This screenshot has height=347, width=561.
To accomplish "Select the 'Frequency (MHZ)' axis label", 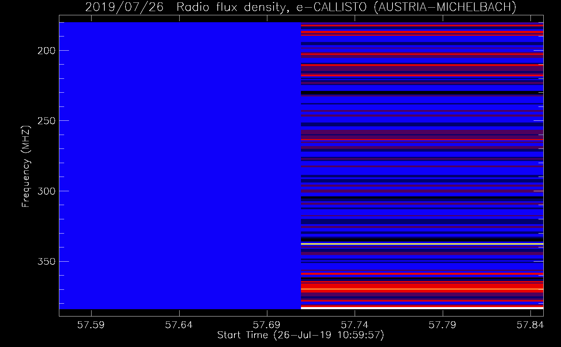I will pyautogui.click(x=26, y=166).
